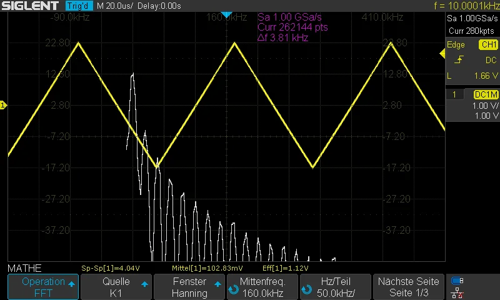500x300 pixels.
Task: Select the Hz/Teil 50.0kHz/ setting
Action: coord(336,287)
